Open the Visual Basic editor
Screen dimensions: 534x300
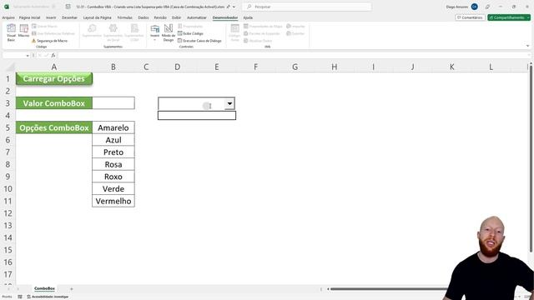(x=11, y=32)
